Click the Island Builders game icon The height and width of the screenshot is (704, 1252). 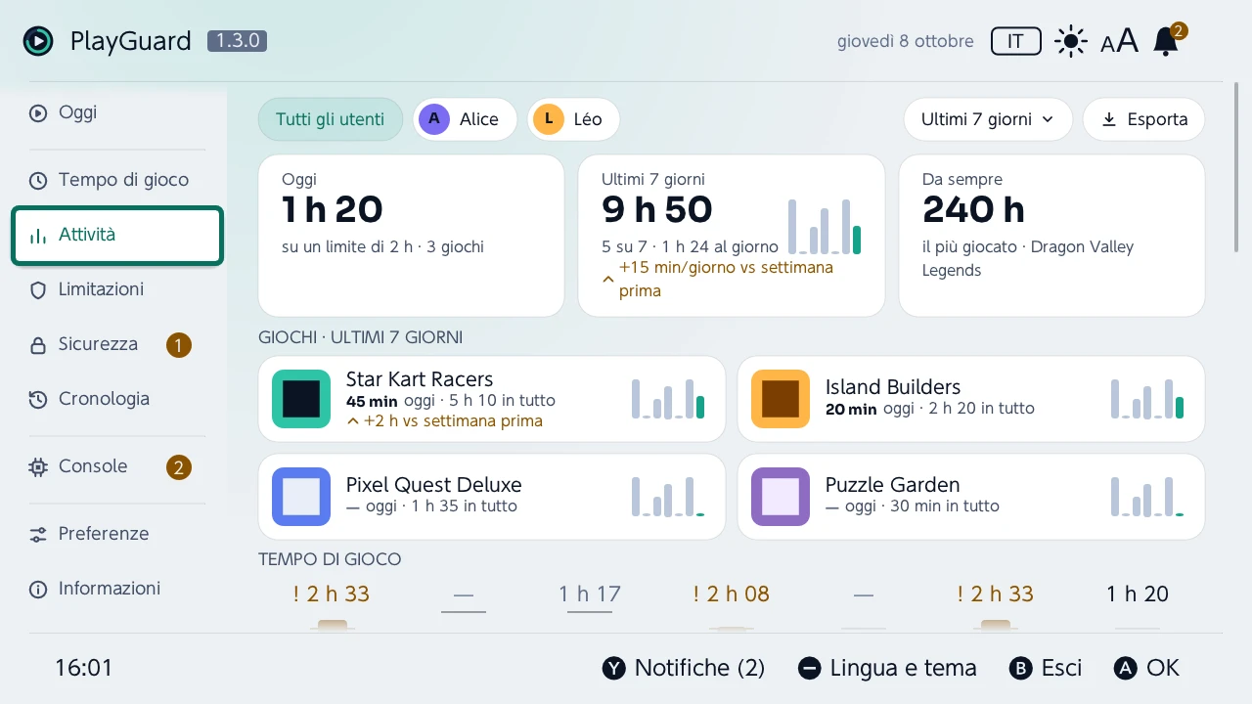[781, 399]
